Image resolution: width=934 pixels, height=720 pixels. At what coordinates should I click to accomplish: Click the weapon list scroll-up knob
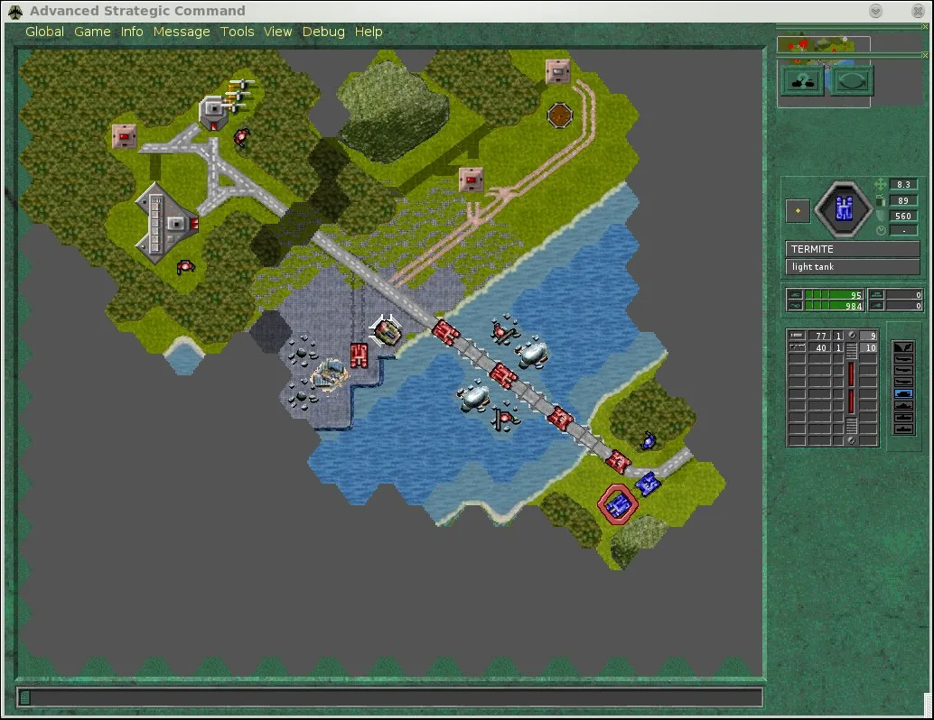[852, 335]
